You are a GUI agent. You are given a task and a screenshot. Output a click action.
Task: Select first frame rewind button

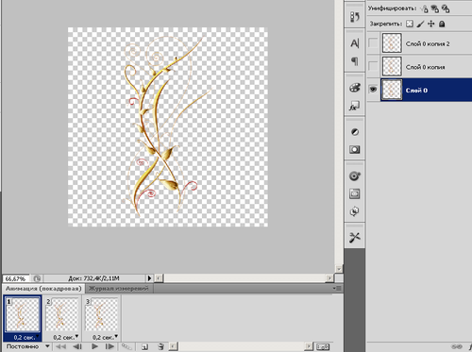click(60, 346)
